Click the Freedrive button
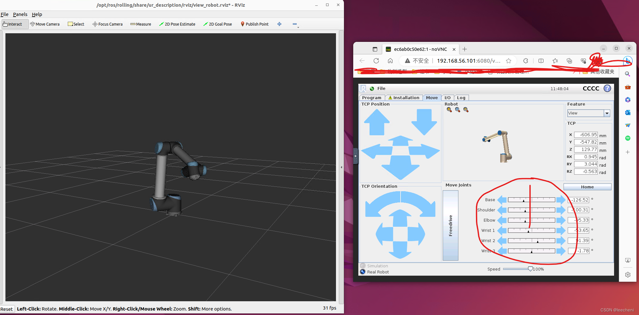 click(450, 225)
